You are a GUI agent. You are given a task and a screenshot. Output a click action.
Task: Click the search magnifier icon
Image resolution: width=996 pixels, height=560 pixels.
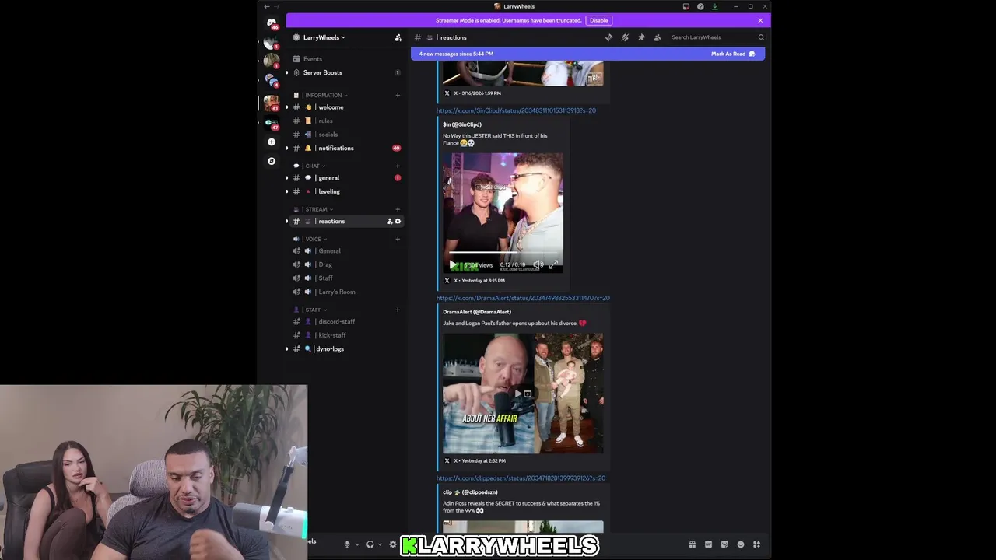coord(761,37)
